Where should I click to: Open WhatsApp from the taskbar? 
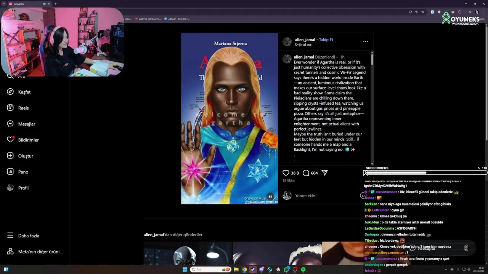(286, 269)
